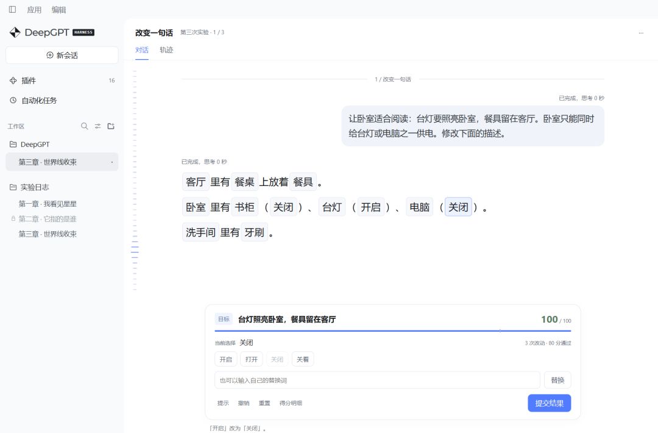The width and height of the screenshot is (658, 433).
Task: Select the 客厅 word chip
Action: [x=196, y=182]
